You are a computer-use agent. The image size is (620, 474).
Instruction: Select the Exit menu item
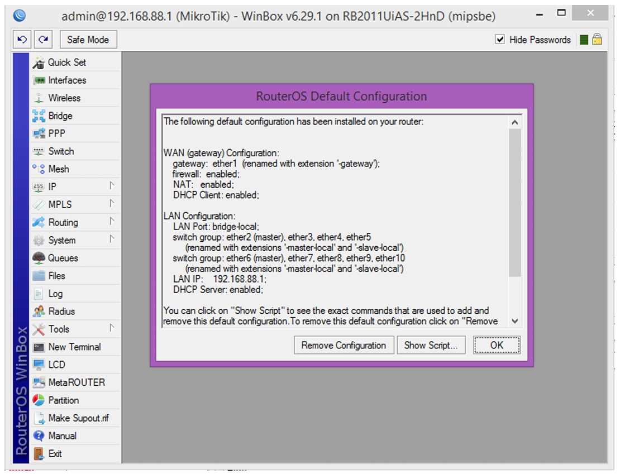(x=75, y=454)
